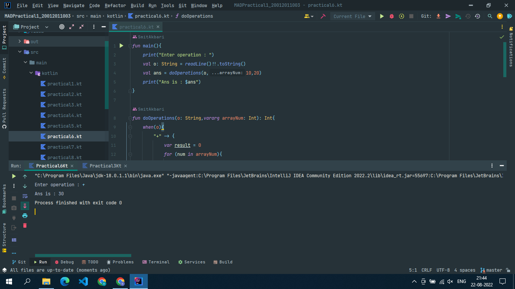Screen dimensions: 515x289
Task: Build the project with the hammer icon
Action: tap(323, 16)
